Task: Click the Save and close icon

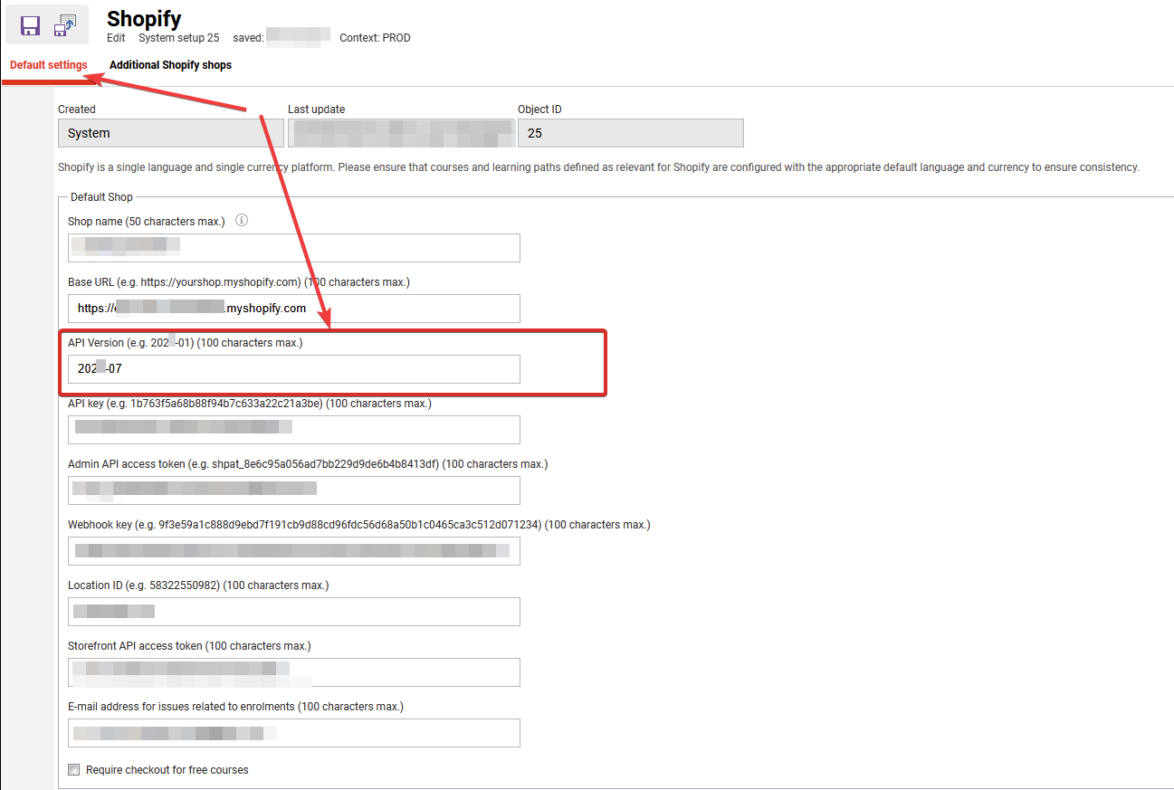Action: tap(64, 24)
